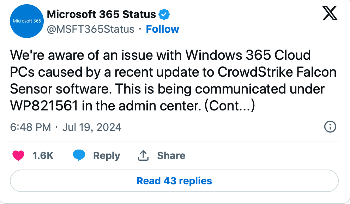The image size is (350, 204).
Task: Select the Jul 19, 2024 date
Action: pos(92,127)
